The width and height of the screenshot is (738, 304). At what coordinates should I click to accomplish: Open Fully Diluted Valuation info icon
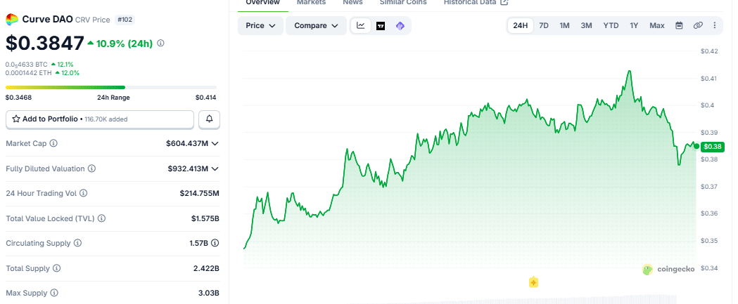[x=91, y=168]
